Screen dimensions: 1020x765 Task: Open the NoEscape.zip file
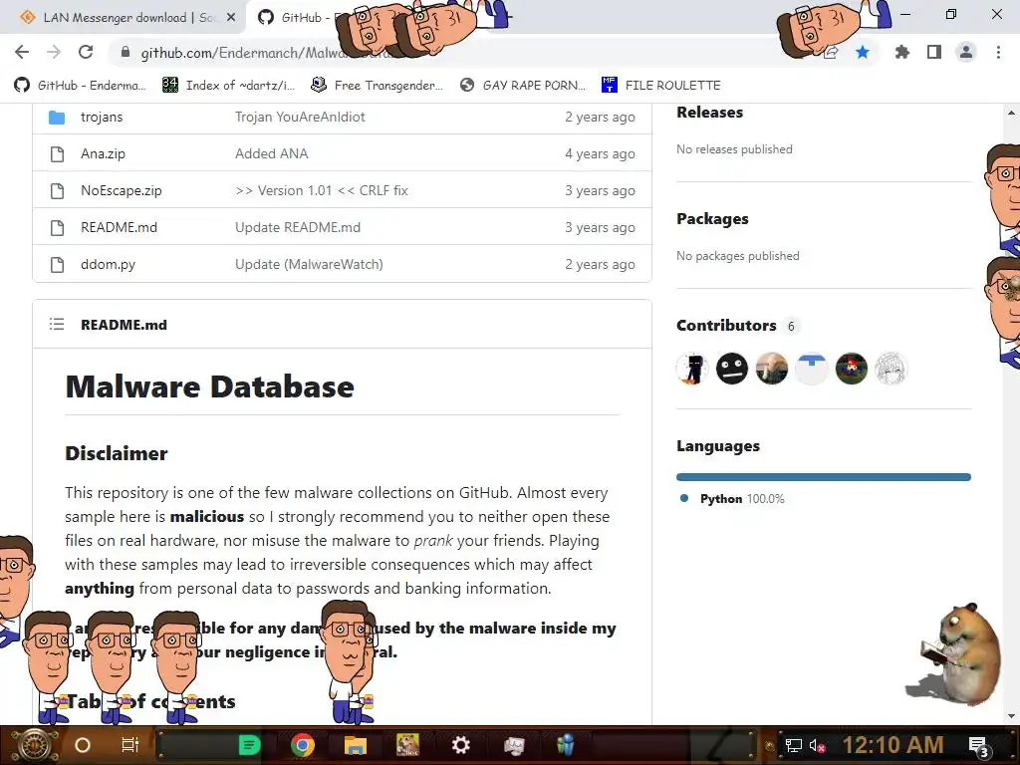pos(121,190)
